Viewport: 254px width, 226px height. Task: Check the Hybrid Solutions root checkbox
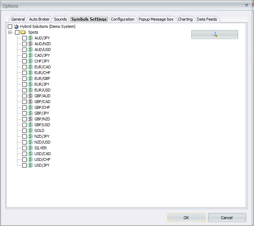coord(10,26)
